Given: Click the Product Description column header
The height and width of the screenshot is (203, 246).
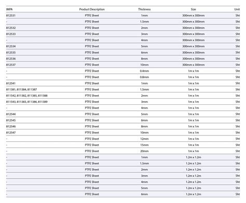Looking at the screenshot, I should [x=92, y=9].
